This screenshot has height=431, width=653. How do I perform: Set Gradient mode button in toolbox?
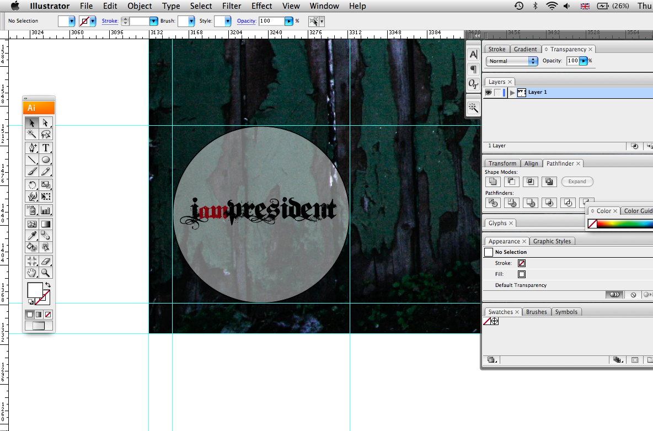click(39, 315)
